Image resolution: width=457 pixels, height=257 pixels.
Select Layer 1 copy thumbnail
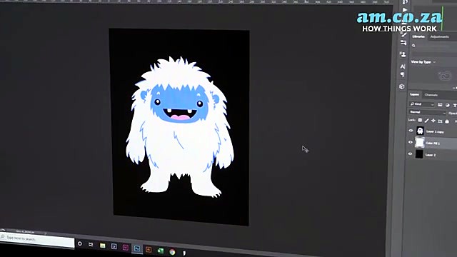click(420, 131)
